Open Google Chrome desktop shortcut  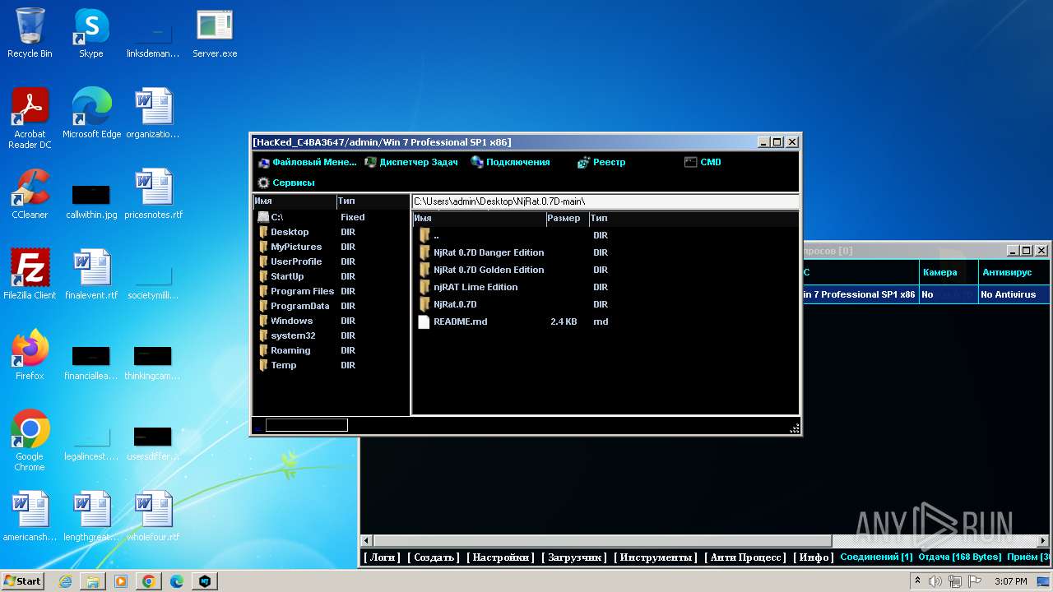tap(30, 441)
